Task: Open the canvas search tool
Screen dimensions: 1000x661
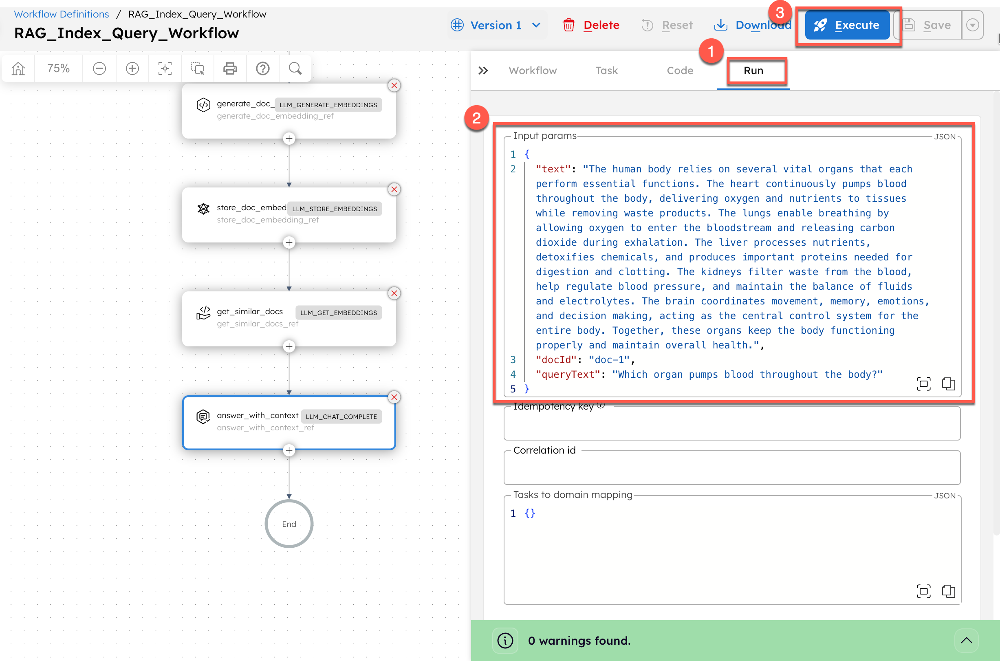Action: [x=295, y=68]
